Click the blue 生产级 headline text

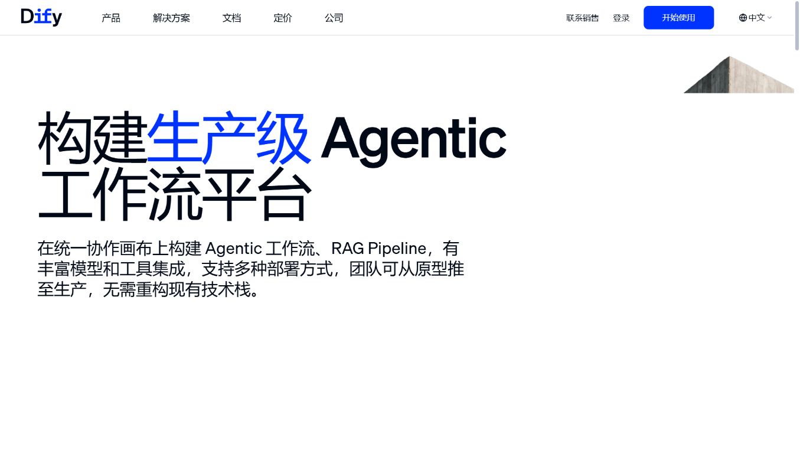pyautogui.click(x=228, y=138)
